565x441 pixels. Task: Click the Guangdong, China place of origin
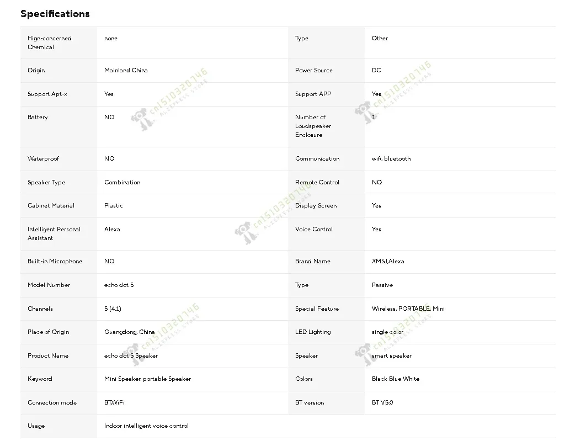[x=129, y=332]
